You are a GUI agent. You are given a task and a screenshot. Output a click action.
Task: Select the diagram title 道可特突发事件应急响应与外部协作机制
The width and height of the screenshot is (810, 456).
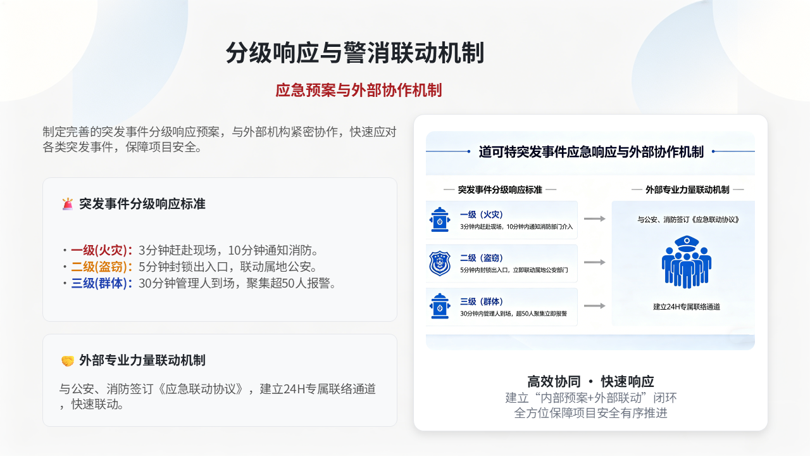591,152
